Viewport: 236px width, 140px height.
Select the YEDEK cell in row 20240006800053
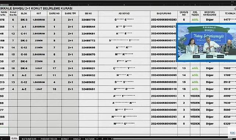coord(195,96)
